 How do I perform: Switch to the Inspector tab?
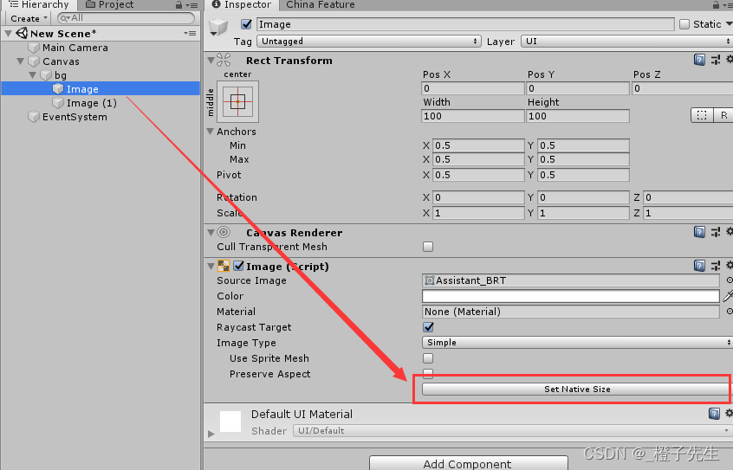pyautogui.click(x=242, y=4)
